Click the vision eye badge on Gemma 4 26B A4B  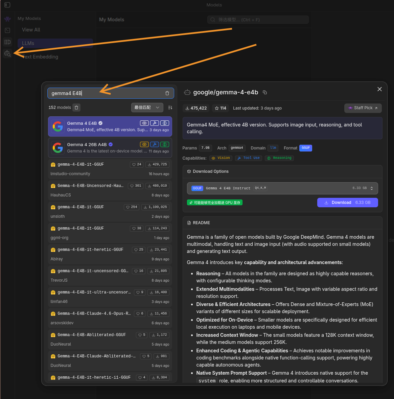click(x=144, y=144)
